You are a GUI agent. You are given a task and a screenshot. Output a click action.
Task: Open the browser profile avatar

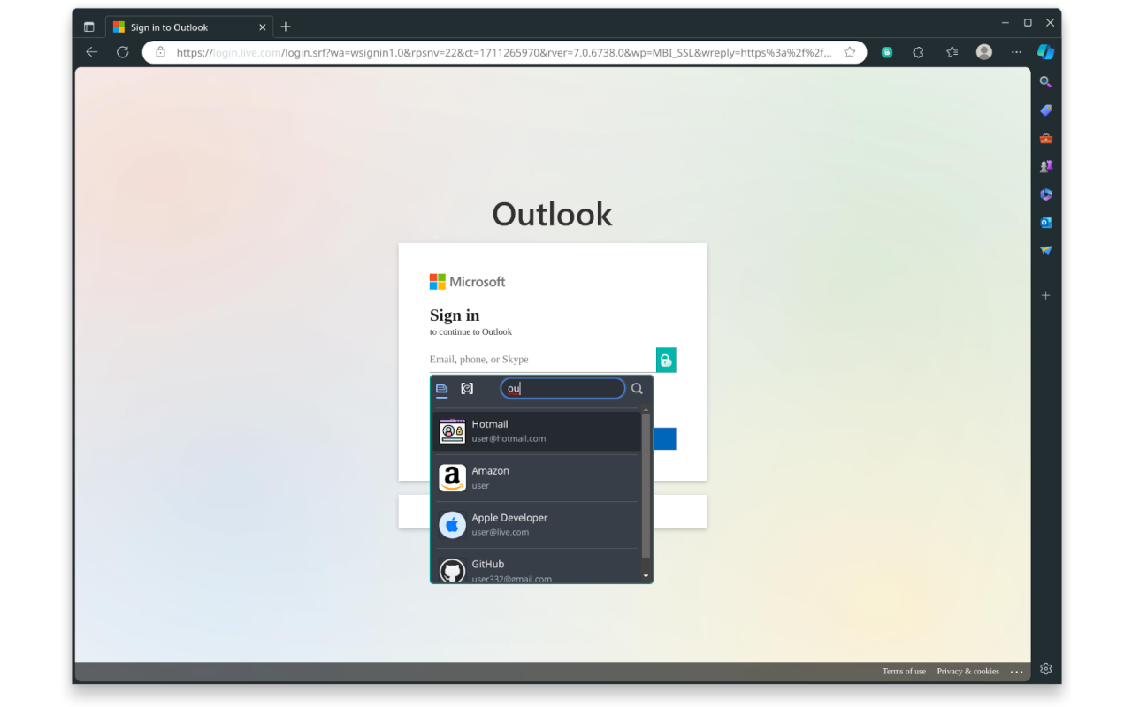[x=984, y=52]
